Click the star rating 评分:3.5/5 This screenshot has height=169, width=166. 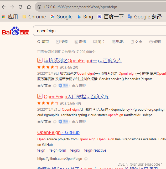click(59, 103)
